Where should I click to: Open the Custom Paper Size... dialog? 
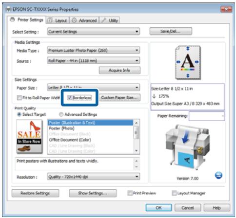click(119, 98)
